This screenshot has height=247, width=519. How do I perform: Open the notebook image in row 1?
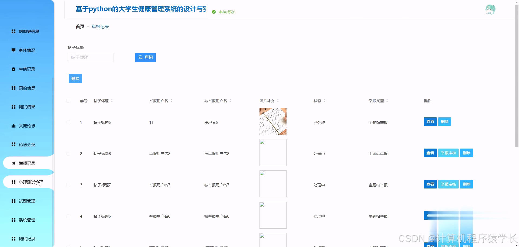[x=273, y=121]
